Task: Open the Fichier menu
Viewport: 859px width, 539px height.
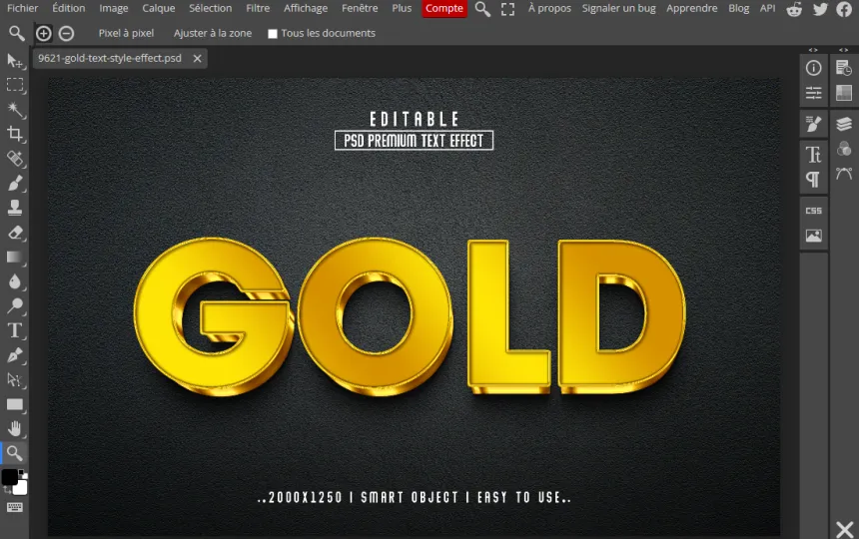Action: (x=22, y=8)
